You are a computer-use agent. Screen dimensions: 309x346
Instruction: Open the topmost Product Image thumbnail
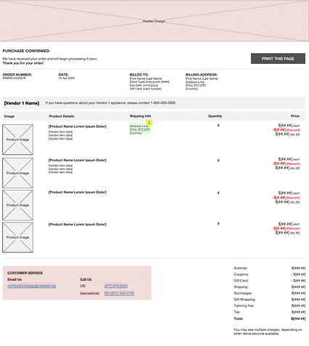coord(17,139)
